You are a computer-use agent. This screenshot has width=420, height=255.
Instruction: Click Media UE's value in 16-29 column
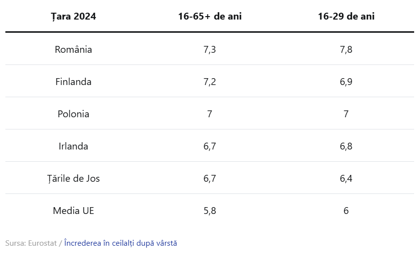click(x=346, y=211)
